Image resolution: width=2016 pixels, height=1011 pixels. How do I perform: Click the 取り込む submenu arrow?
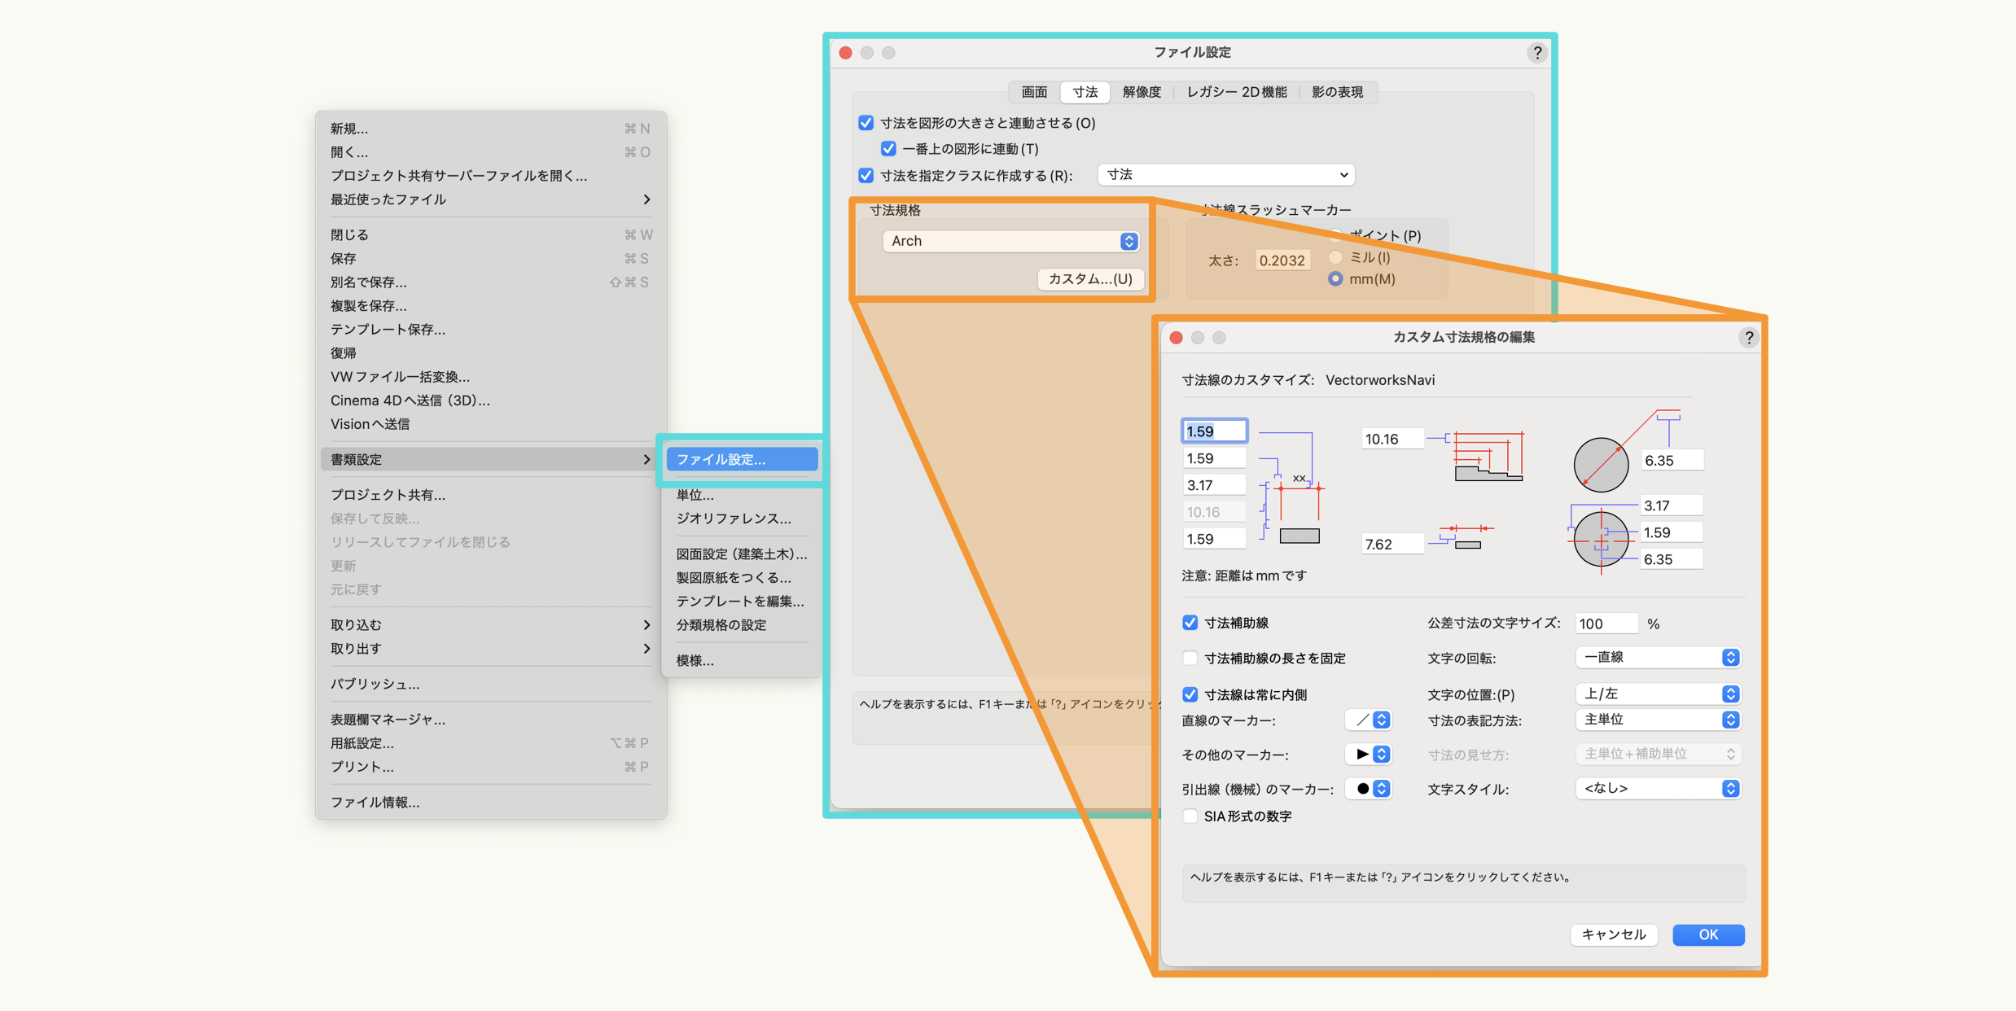pos(646,625)
